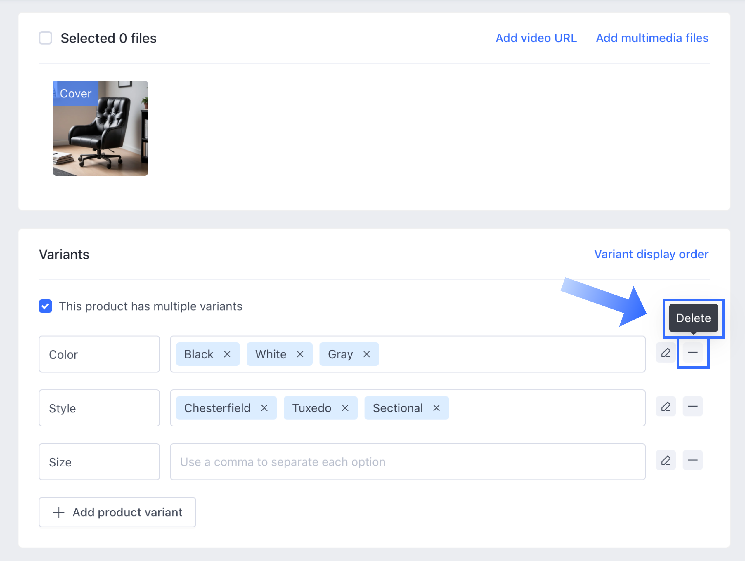Remove the Gray color tag

(366, 354)
